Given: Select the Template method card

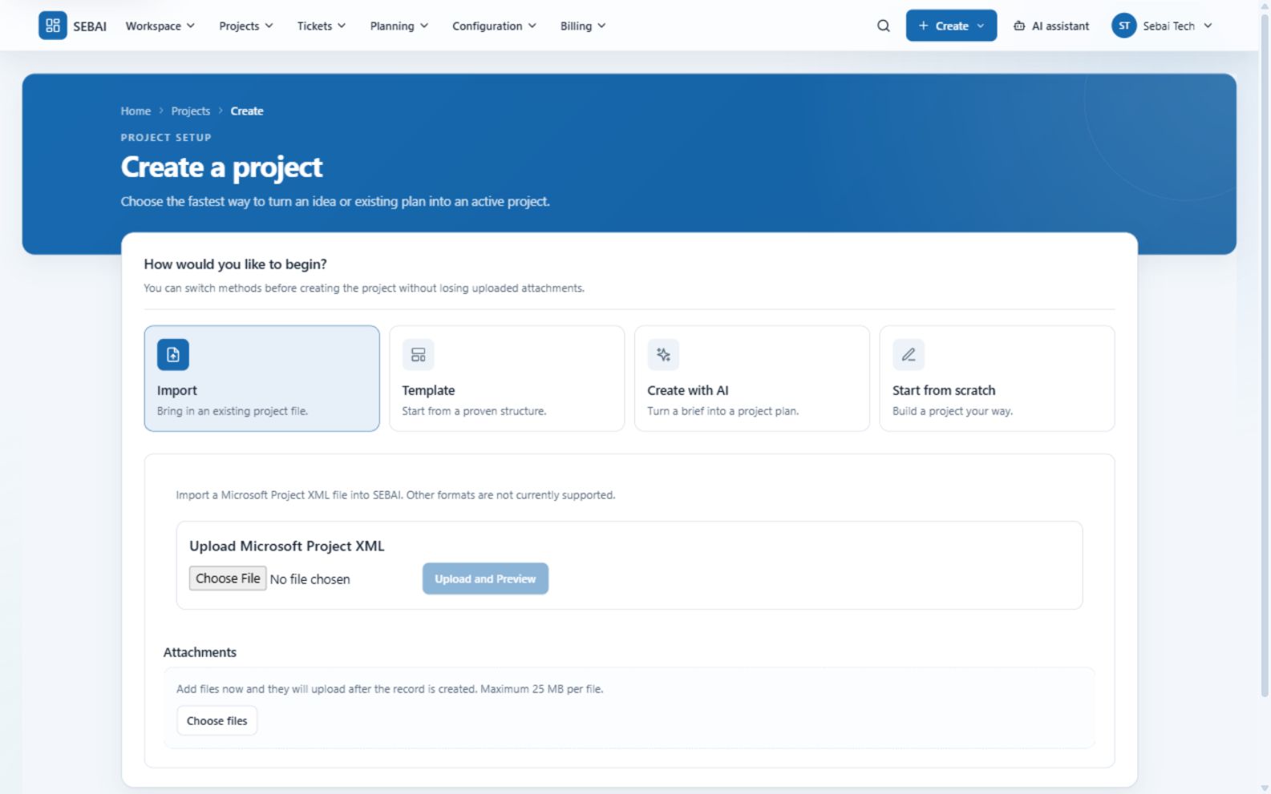Looking at the screenshot, I should coord(507,378).
